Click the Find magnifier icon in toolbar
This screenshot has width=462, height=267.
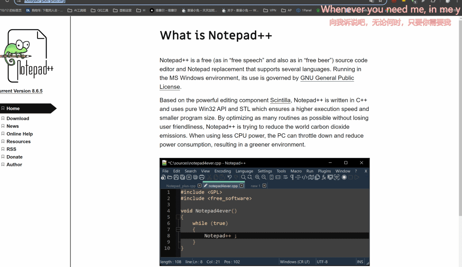pos(243,177)
